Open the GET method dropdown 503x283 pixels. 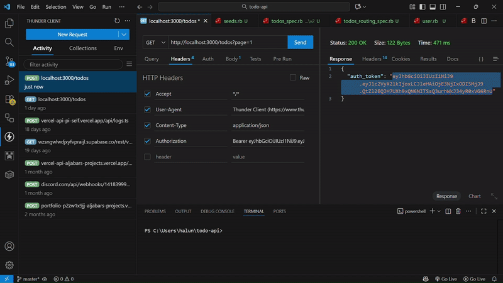click(155, 42)
